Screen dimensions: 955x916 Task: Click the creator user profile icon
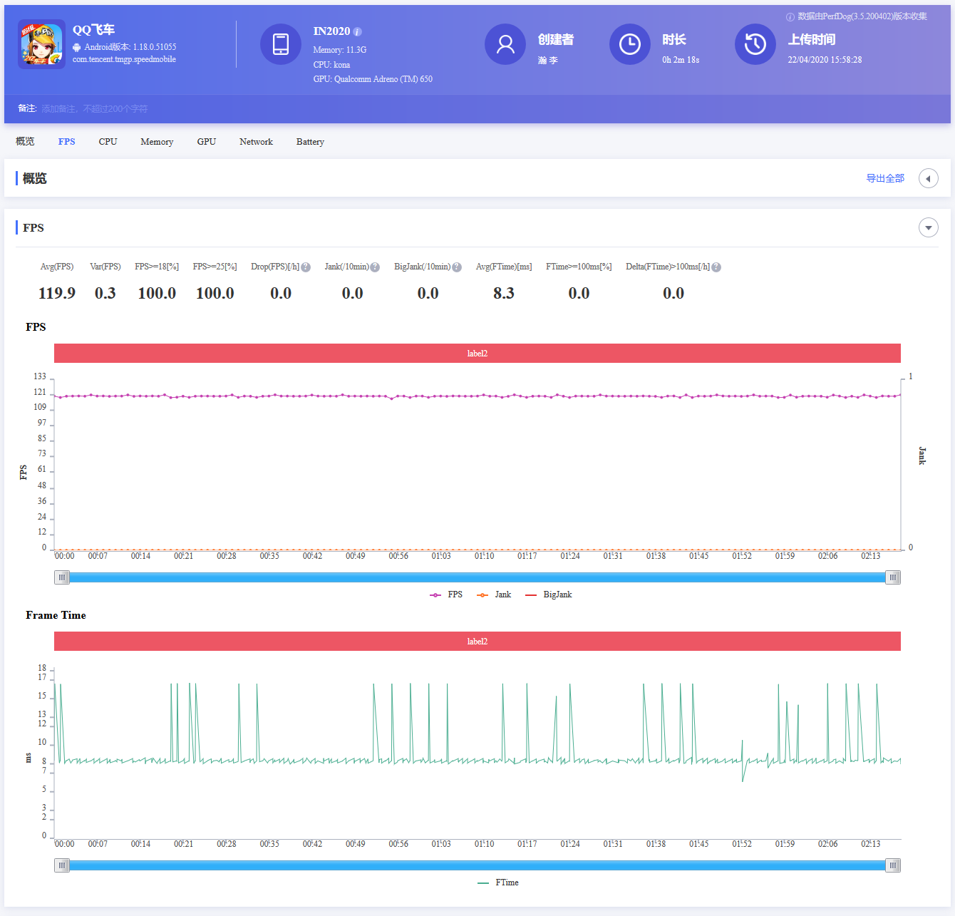point(505,44)
